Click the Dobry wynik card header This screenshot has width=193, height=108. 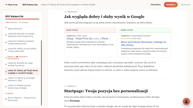coord(145,30)
